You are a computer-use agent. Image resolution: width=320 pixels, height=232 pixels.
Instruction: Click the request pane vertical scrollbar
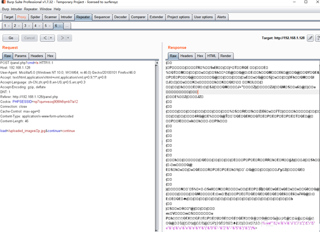[x=157, y=146]
